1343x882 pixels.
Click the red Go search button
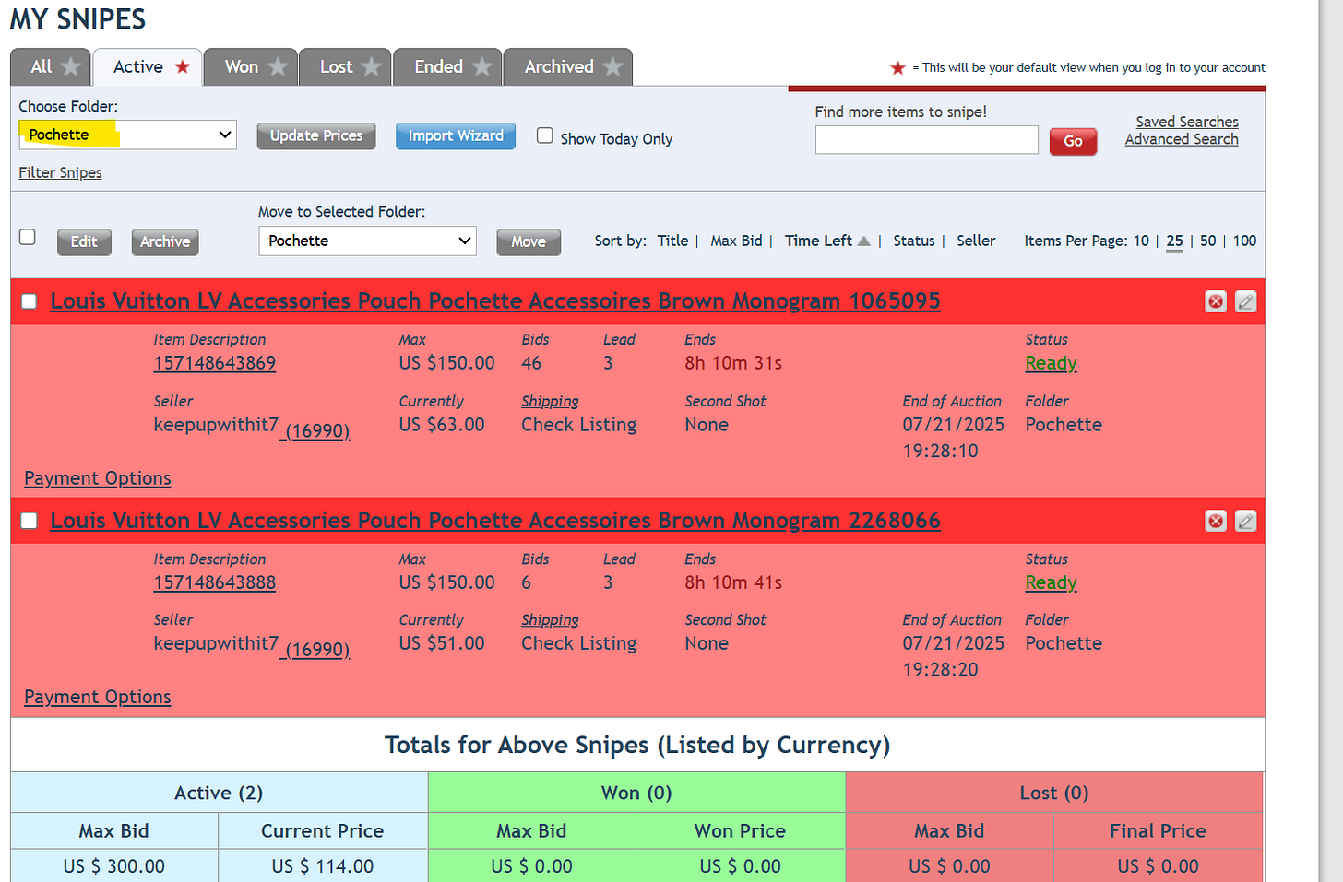pos(1073,141)
